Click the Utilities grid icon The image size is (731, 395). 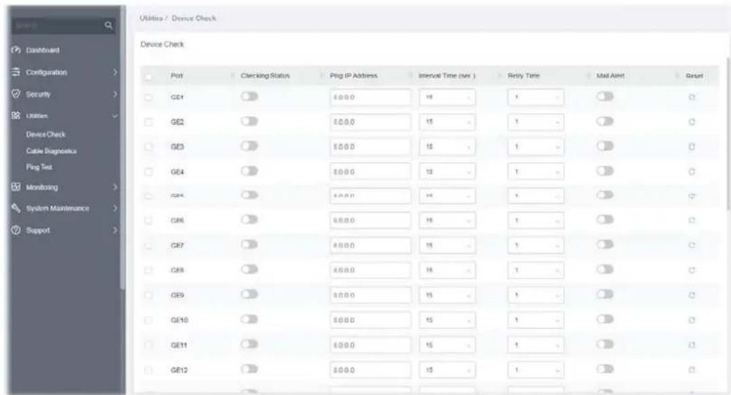[x=16, y=116]
